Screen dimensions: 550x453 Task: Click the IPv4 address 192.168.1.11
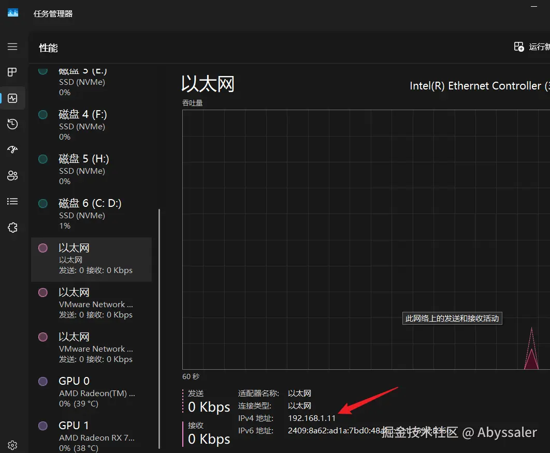point(312,418)
